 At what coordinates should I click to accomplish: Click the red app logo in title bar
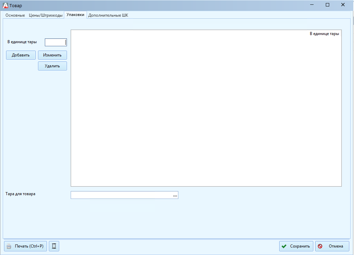pyautogui.click(x=5, y=5)
